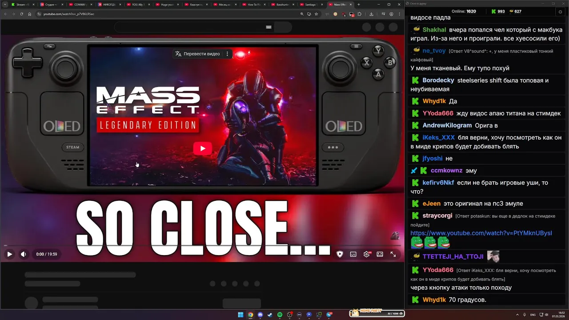
Task: Click username 'Borodecky' in chat
Action: coord(438,80)
